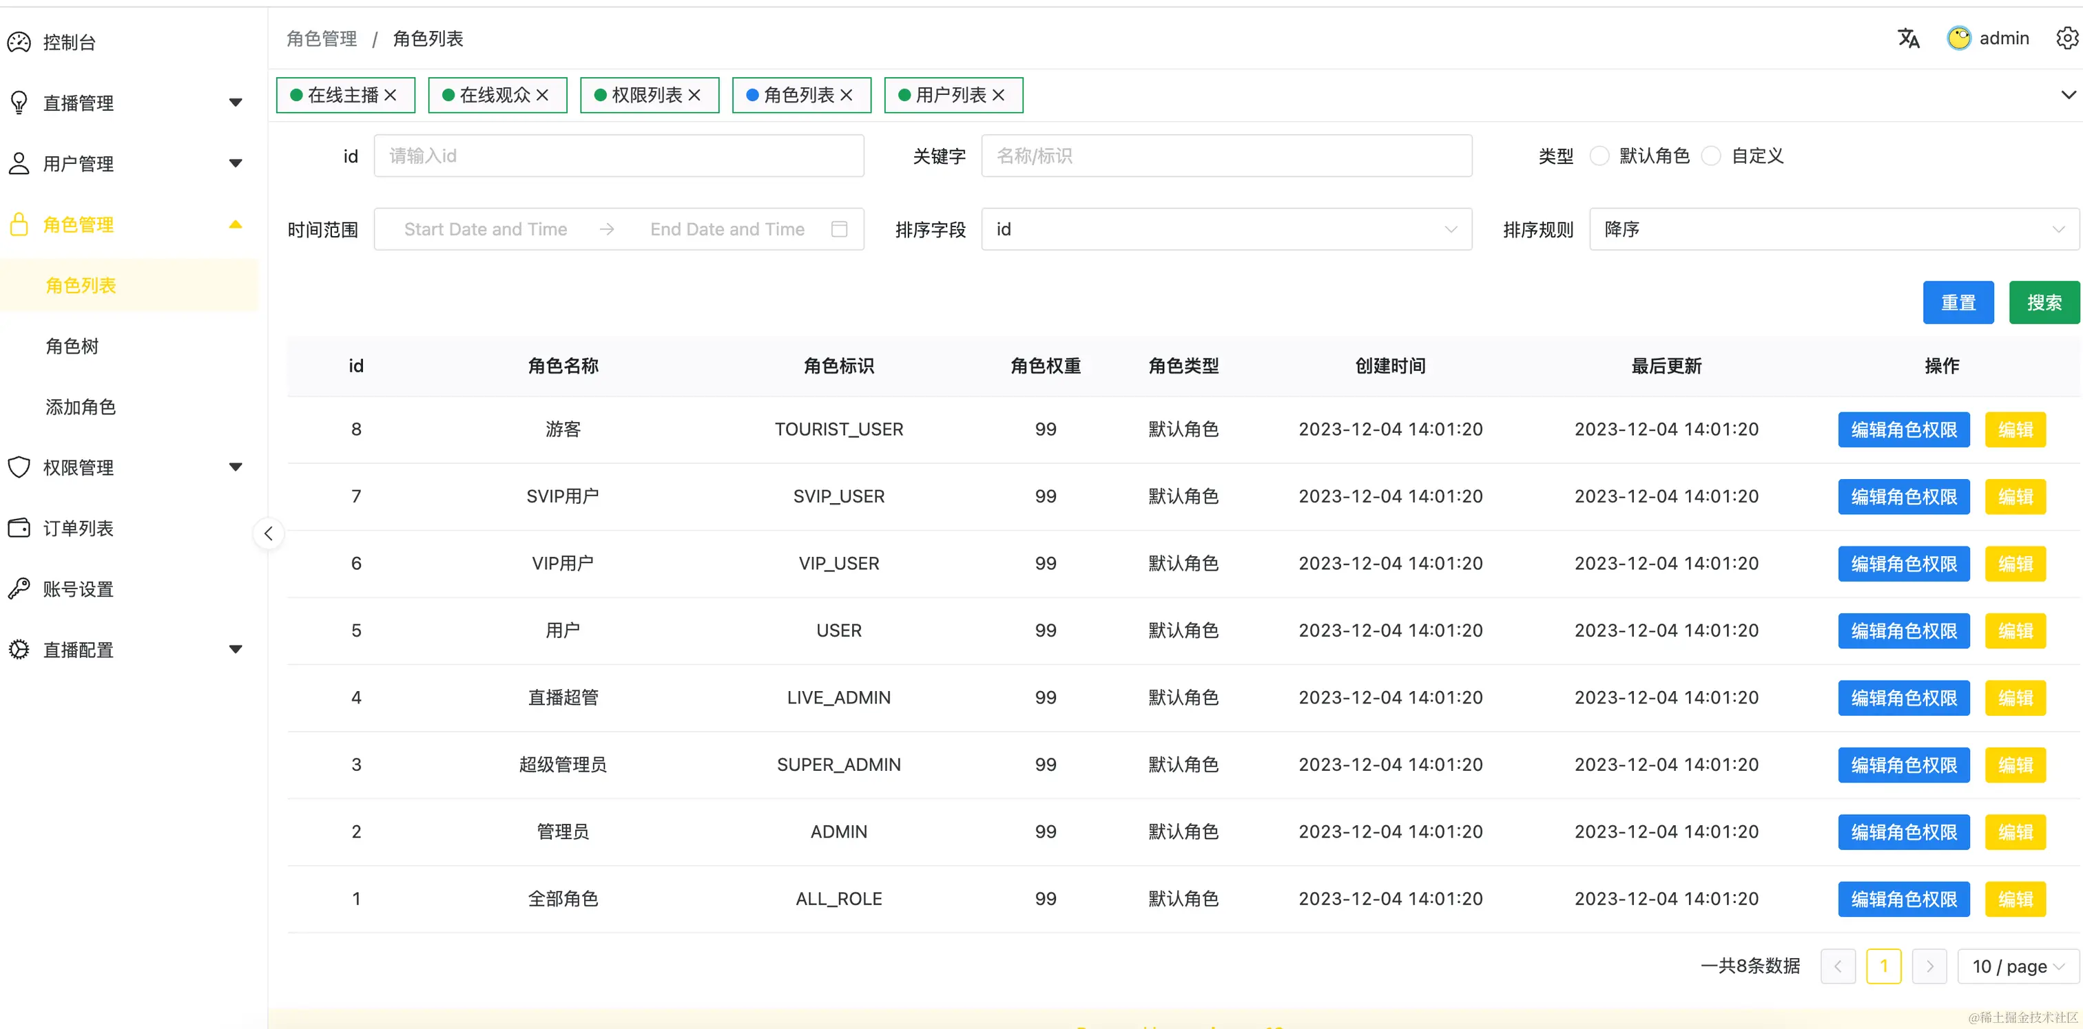Image resolution: width=2083 pixels, height=1029 pixels.
Task: Open the 排序字段 dropdown
Action: (x=1227, y=229)
